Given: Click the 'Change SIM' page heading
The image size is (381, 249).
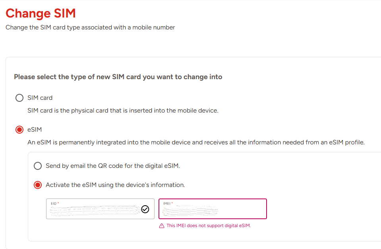Looking at the screenshot, I should (41, 14).
